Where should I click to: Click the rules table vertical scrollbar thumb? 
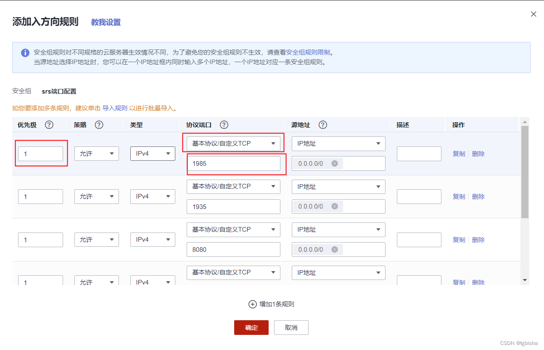525,172
